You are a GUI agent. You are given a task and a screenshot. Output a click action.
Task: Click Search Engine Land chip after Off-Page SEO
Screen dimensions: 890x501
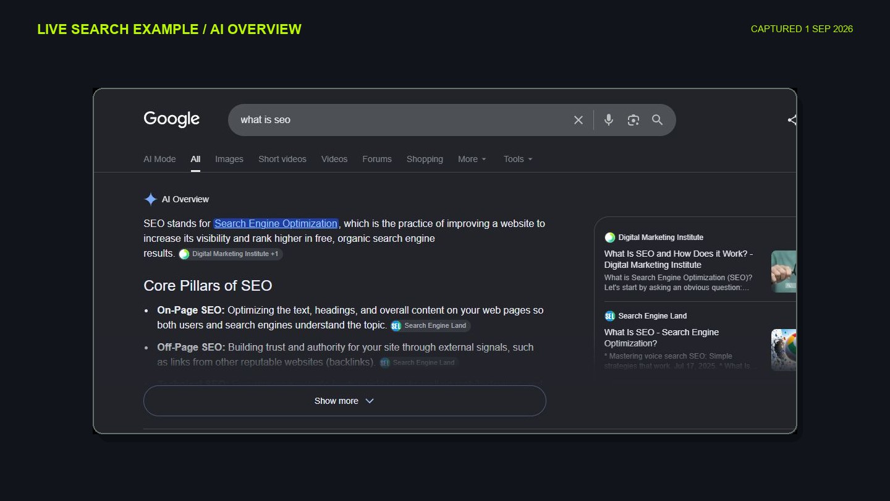pos(418,362)
